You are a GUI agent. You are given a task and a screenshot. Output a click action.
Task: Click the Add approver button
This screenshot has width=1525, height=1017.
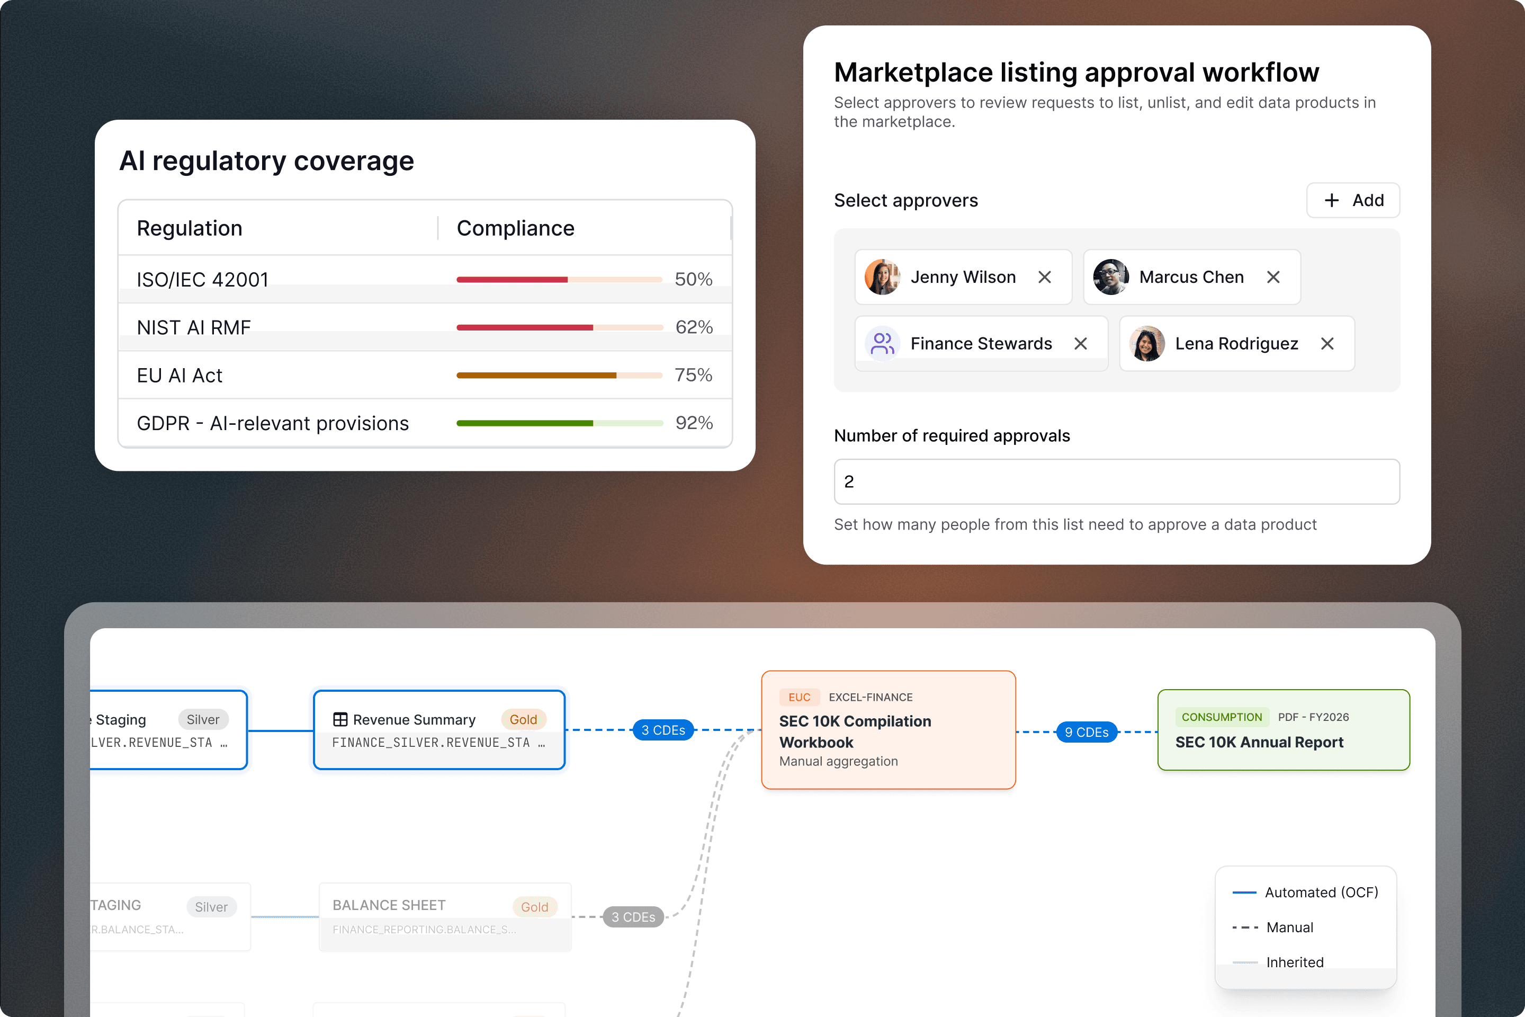click(x=1352, y=200)
